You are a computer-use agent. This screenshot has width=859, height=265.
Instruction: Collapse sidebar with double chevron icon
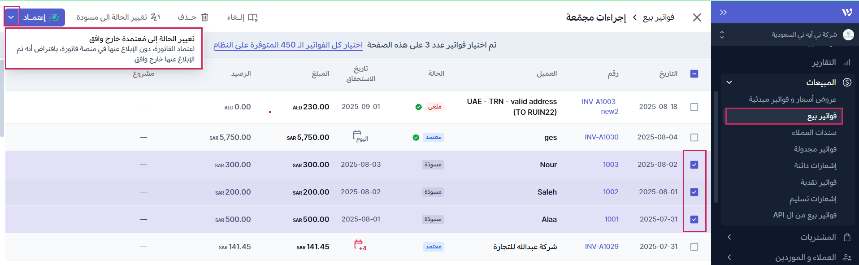(723, 12)
